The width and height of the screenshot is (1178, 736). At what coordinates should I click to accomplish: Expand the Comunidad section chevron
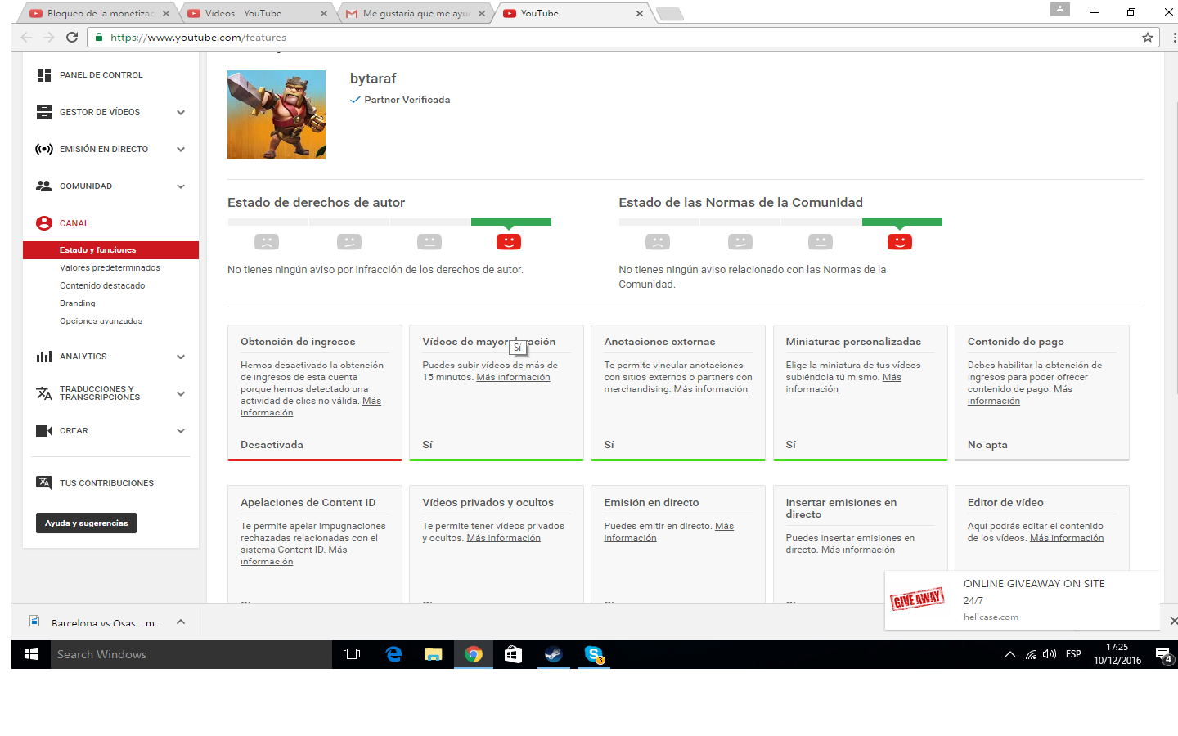tap(181, 186)
